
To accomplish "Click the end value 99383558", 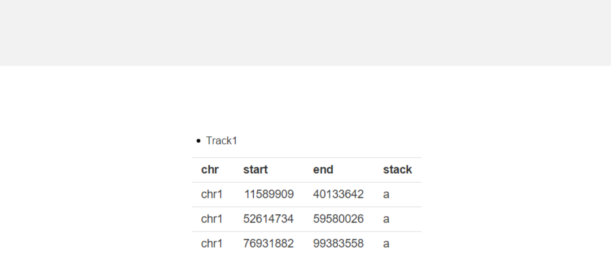I will 338,243.
